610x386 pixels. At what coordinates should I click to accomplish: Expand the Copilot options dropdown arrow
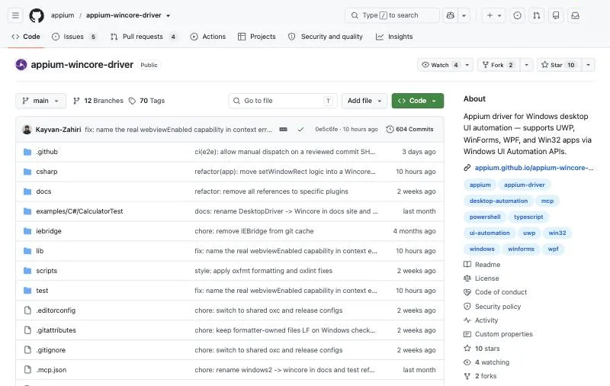[464, 15]
